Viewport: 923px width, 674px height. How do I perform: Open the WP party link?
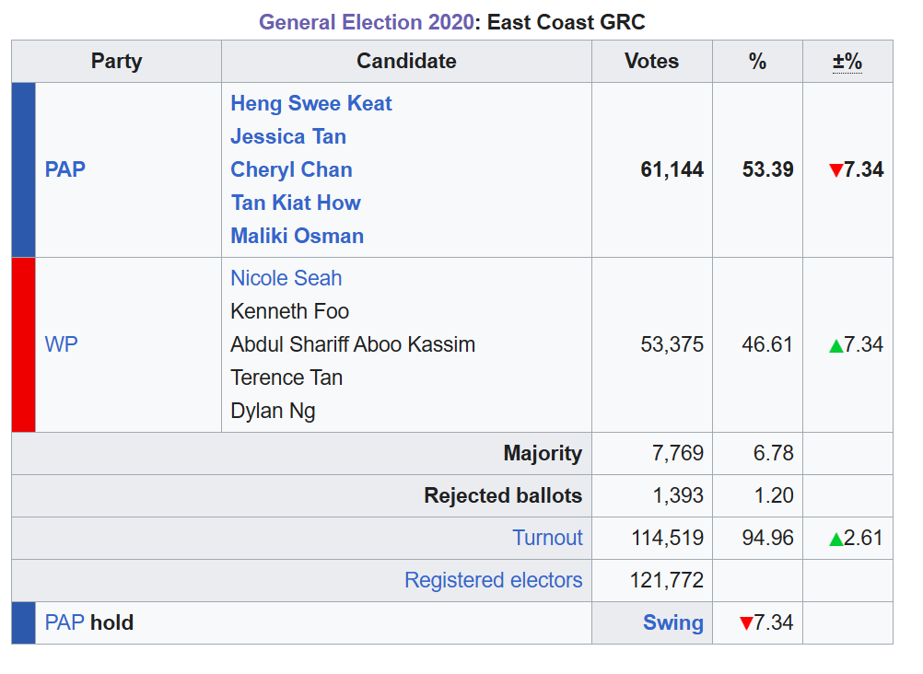pos(61,344)
